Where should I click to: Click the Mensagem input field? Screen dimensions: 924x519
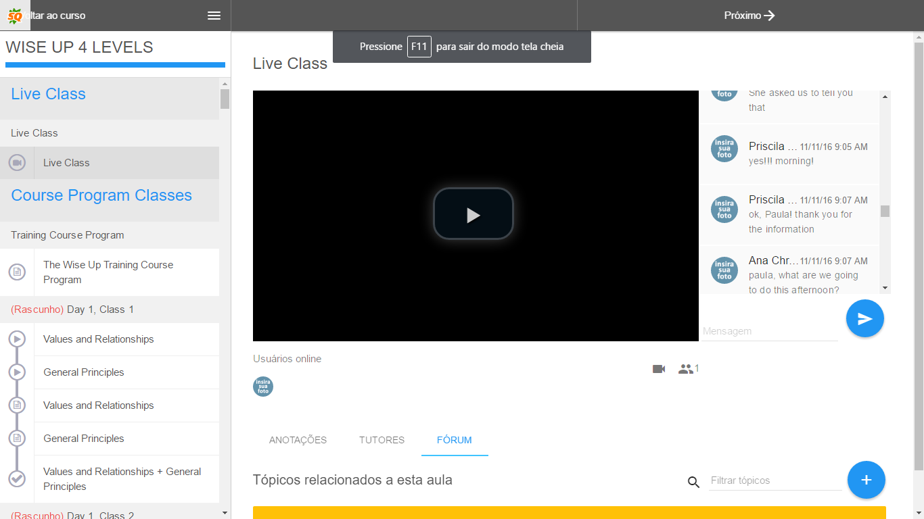tap(770, 331)
